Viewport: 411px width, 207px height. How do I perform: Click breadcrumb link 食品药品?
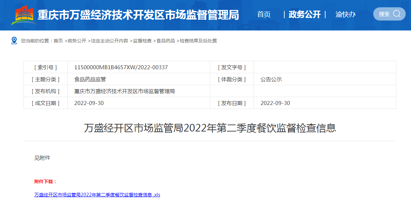166,41
